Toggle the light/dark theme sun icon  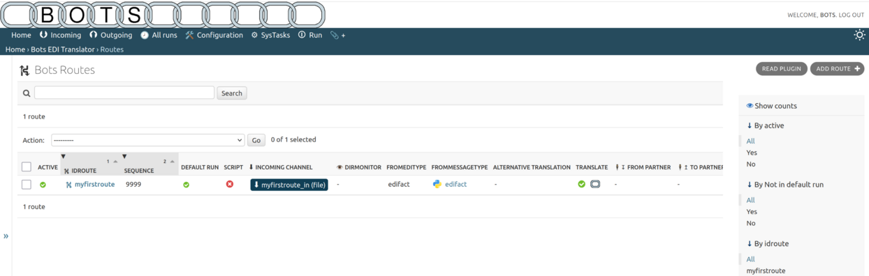[860, 35]
